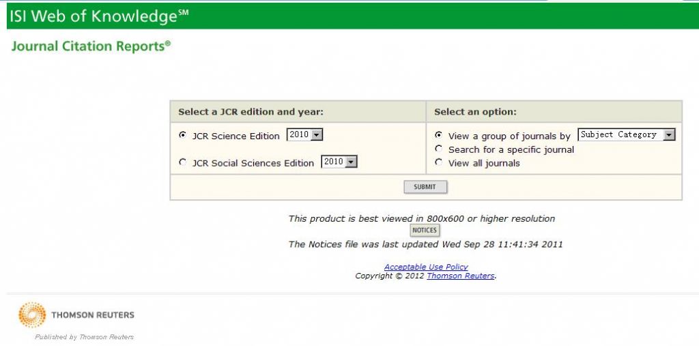The image size is (699, 346).
Task: Click the SUBMIT button
Action: pos(425,187)
